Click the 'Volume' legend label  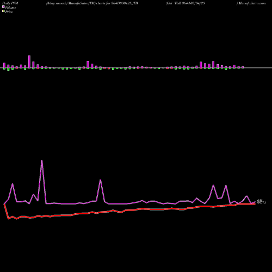coord(10,8)
